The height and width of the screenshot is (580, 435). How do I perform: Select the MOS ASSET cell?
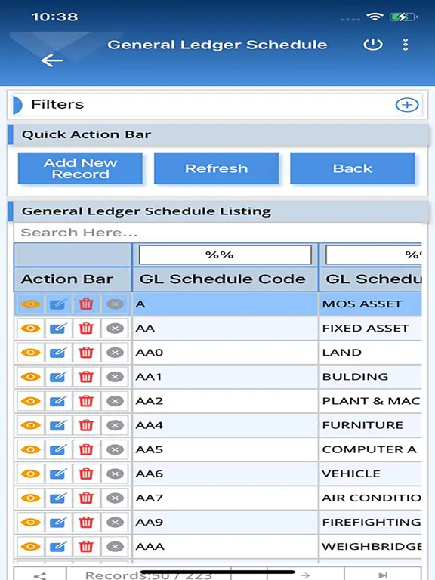[371, 304]
